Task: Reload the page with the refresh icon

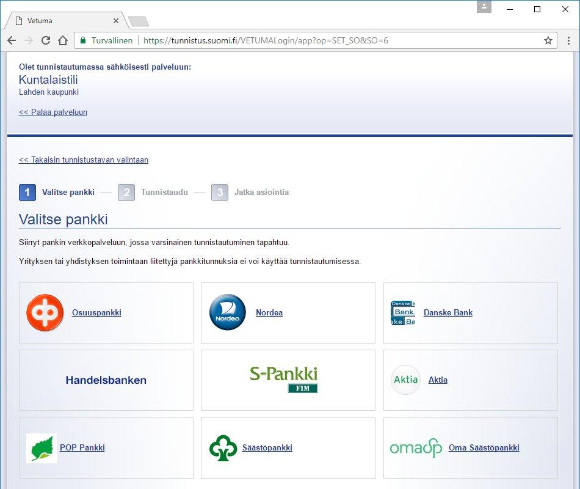Action: tap(46, 40)
